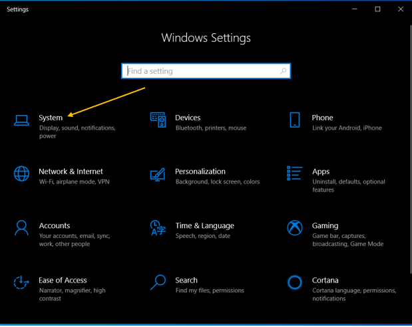Click the Time & Language icon
The image size is (412, 327).
(158, 228)
